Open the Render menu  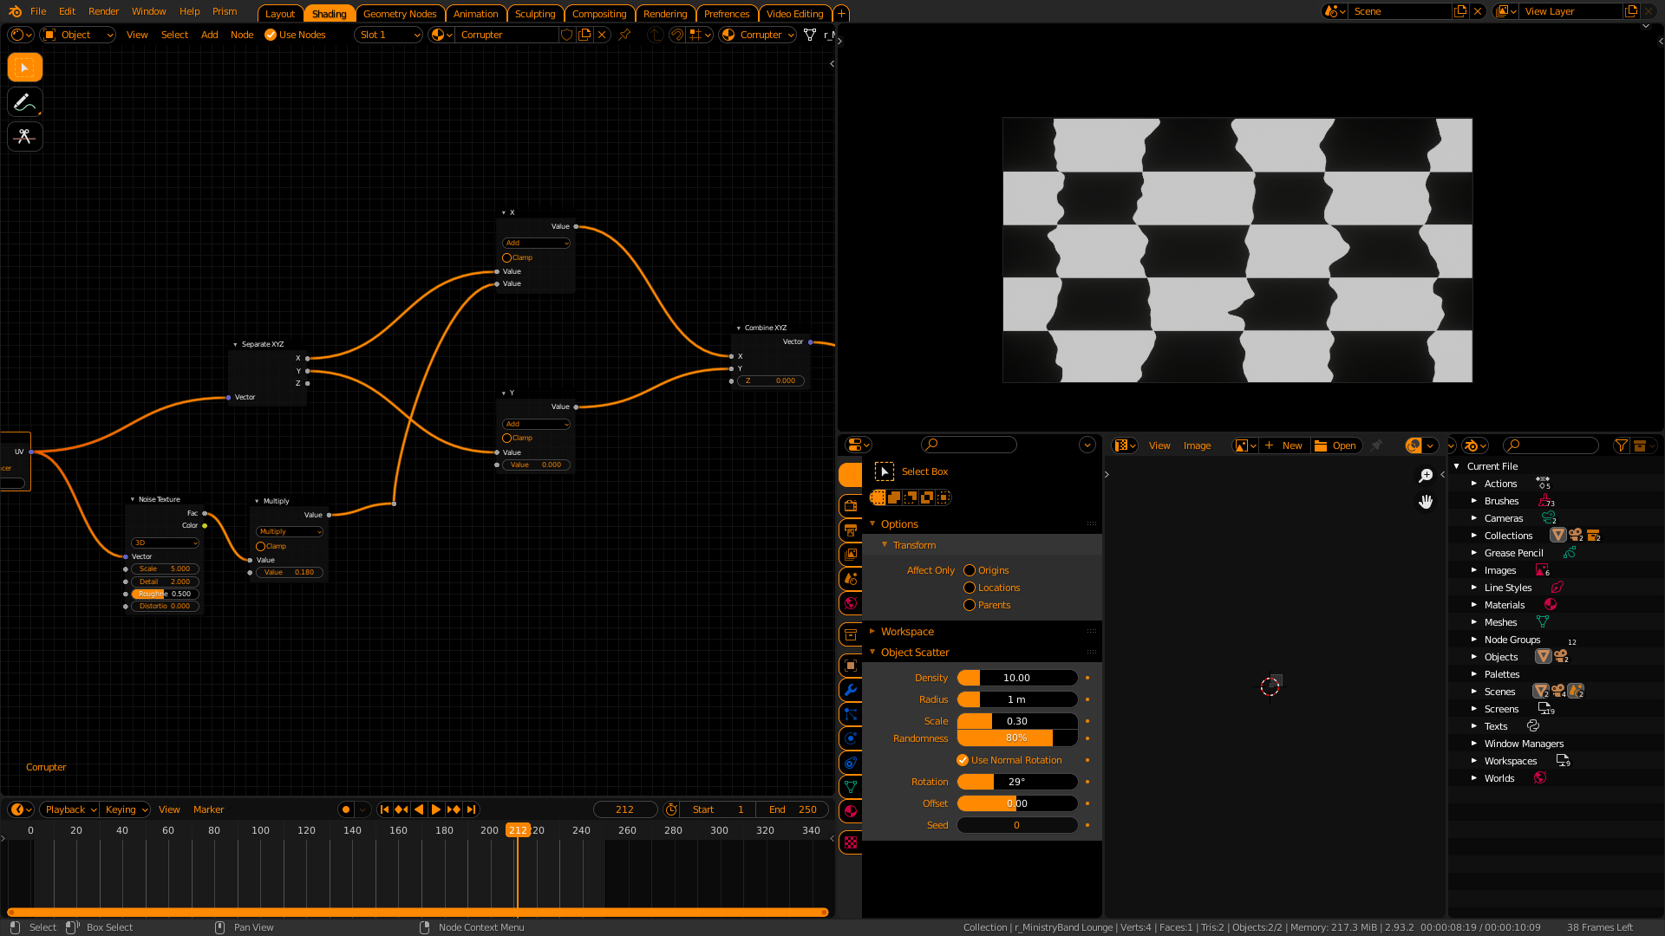click(x=103, y=11)
